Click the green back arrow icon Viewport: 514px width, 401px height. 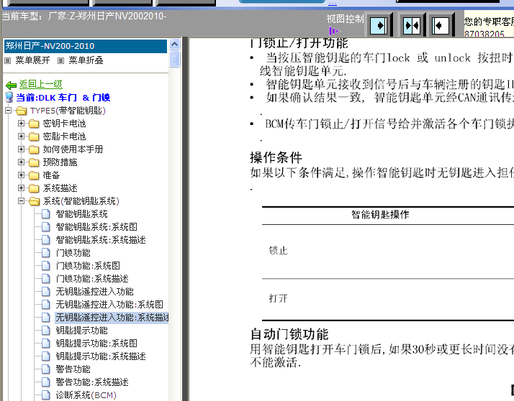click(x=11, y=85)
